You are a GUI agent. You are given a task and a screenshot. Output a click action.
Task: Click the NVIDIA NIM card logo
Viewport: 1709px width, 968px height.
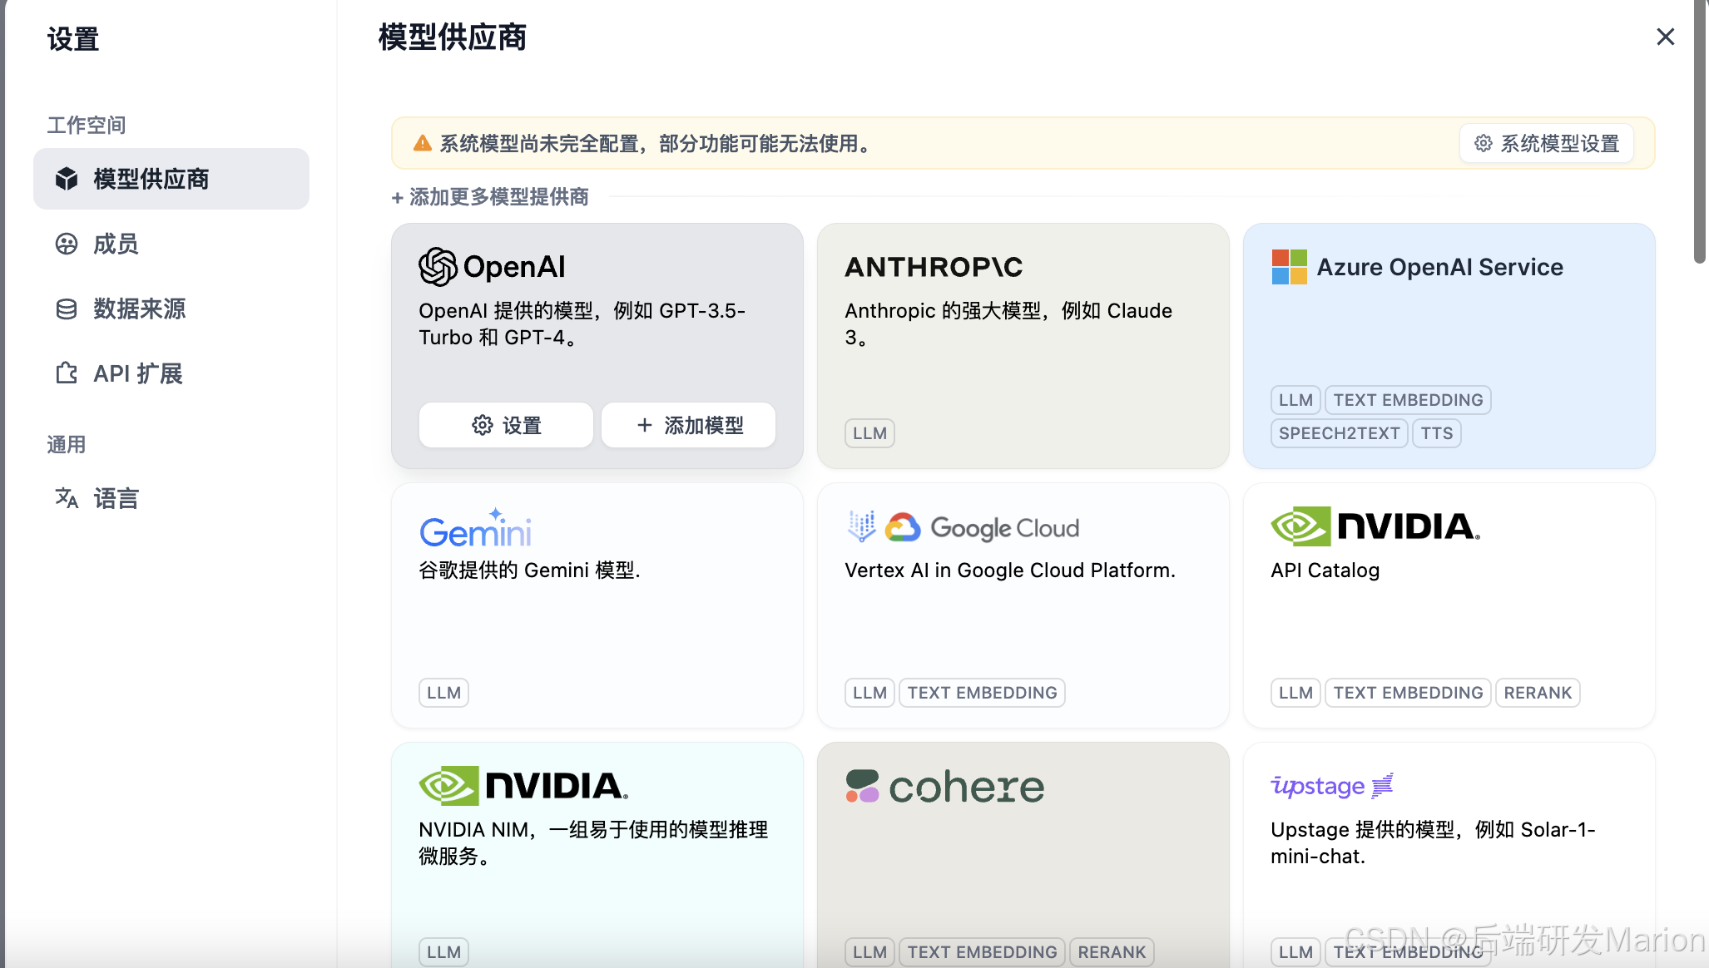tap(523, 786)
